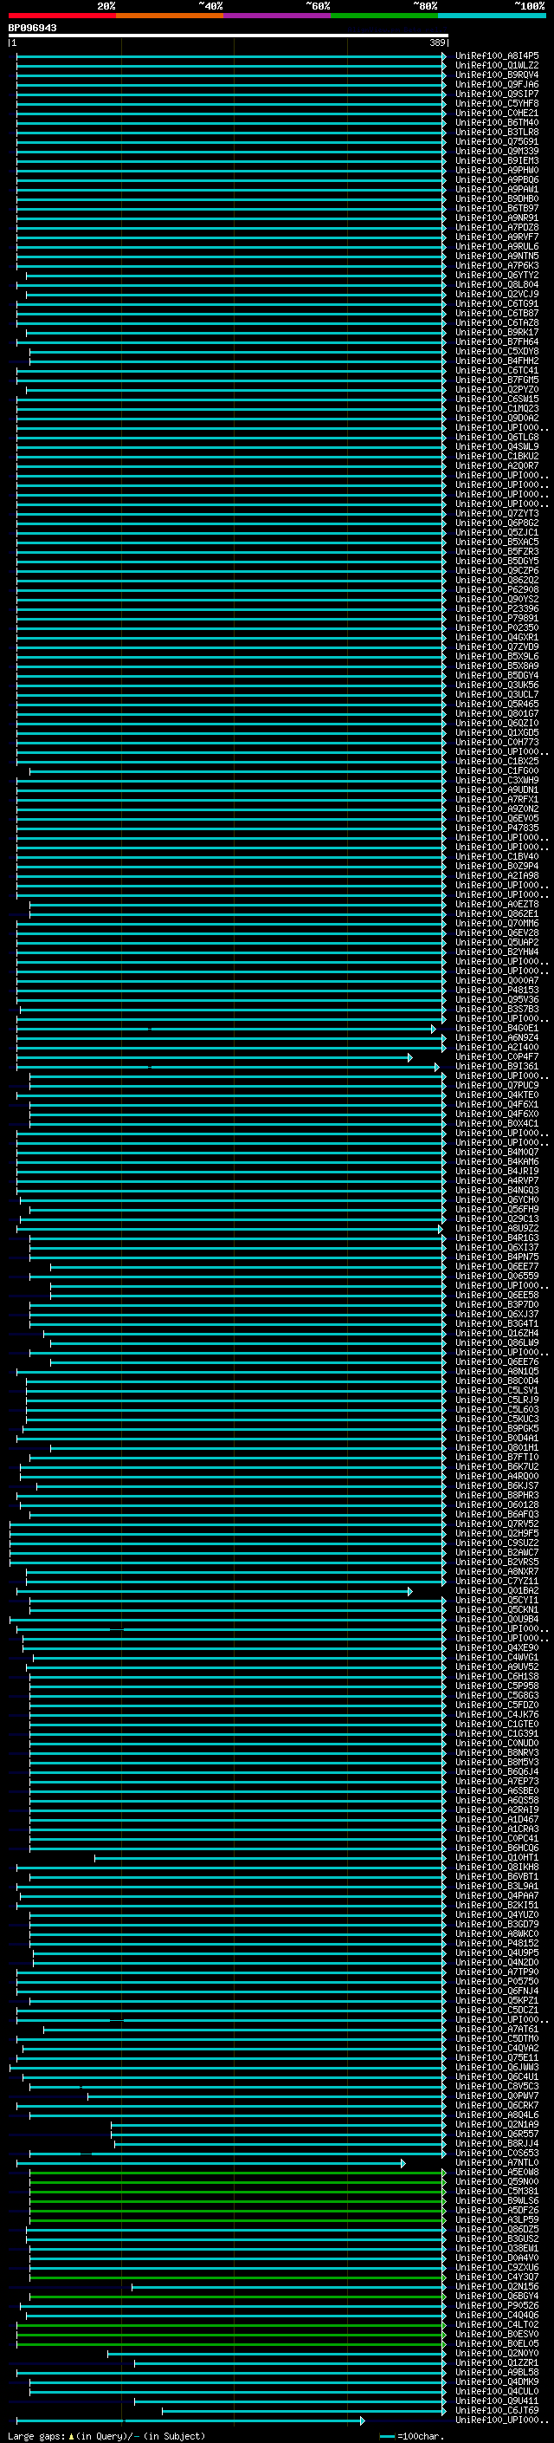This screenshot has height=2443, width=554.
Task: Click the white query sequence ruler bar
Action: [x=229, y=35]
